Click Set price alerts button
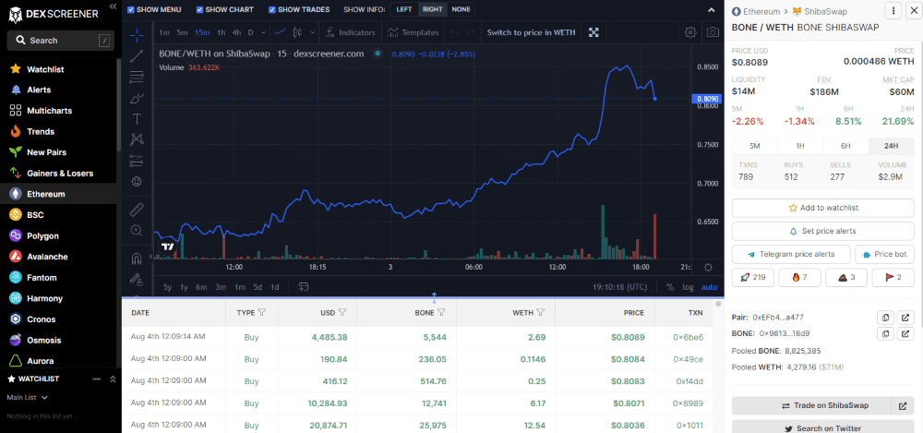923x433 pixels. click(823, 231)
